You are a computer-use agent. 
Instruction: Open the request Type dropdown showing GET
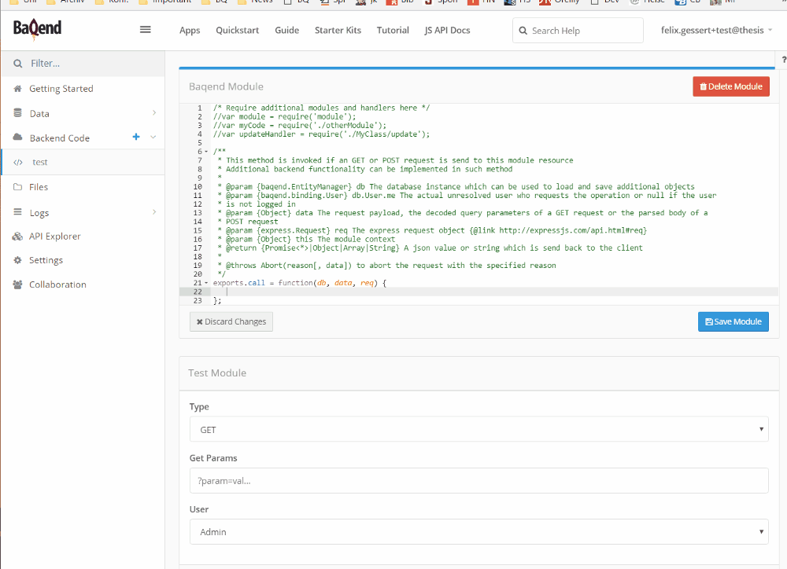(x=478, y=429)
